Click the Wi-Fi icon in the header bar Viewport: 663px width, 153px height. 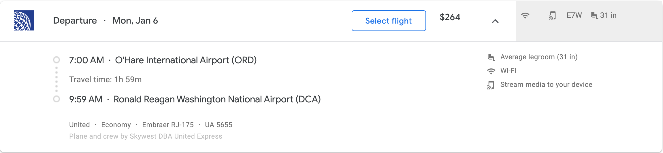coord(525,16)
